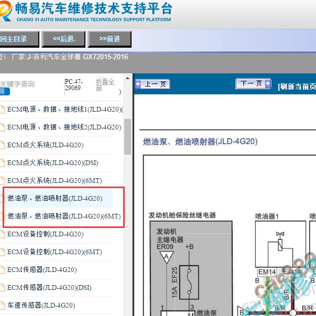Image resolution: width=316 pixels, height=316 pixels.
Task: Go back with <<后退 button
Action: point(63,39)
